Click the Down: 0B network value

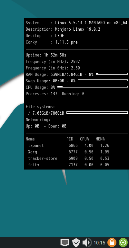(57, 126)
